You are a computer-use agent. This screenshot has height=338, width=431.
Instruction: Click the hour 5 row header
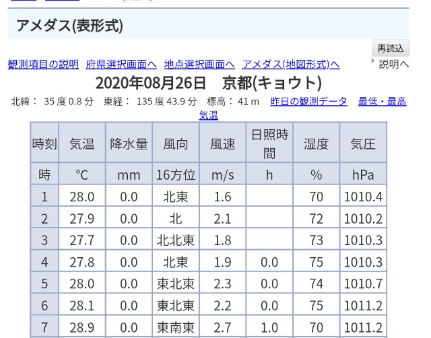[x=44, y=283]
